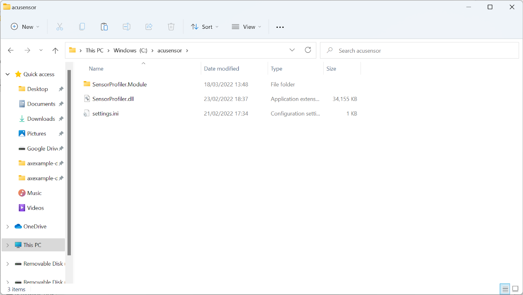The width and height of the screenshot is (523, 295).
Task: Expand the This PC tree node
Action: point(8,245)
